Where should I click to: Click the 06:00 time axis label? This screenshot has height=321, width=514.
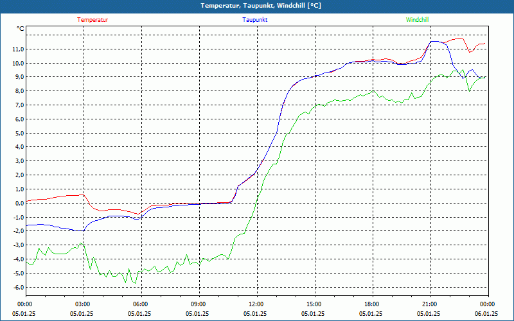pos(141,304)
